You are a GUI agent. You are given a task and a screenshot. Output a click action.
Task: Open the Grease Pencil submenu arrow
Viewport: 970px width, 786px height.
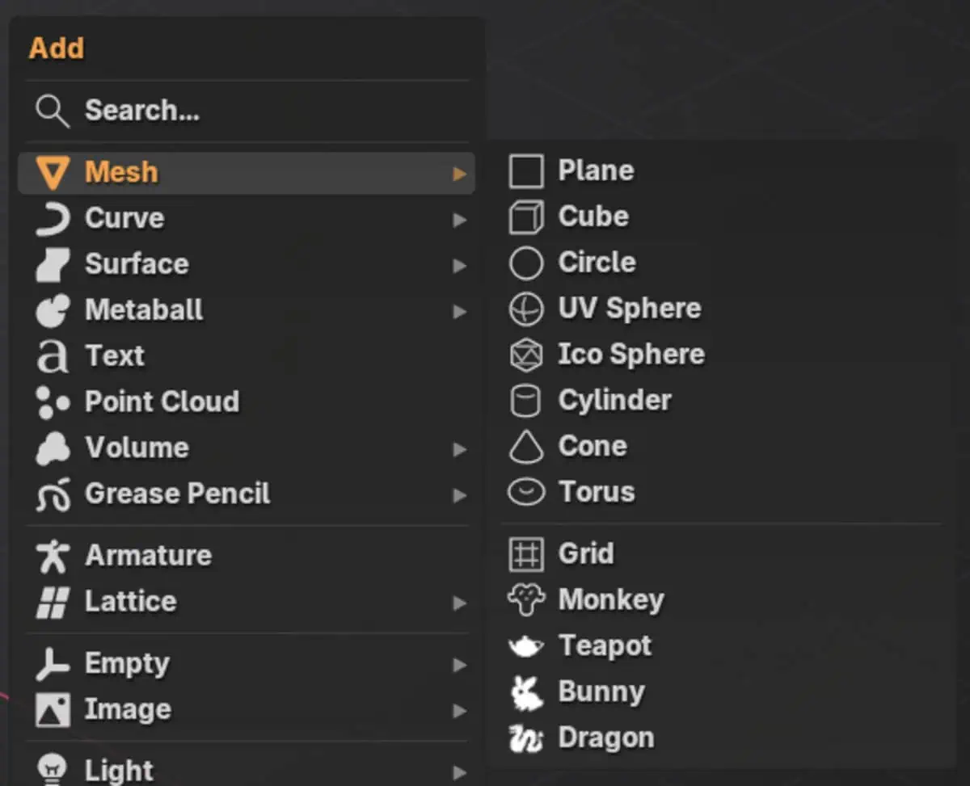point(460,494)
